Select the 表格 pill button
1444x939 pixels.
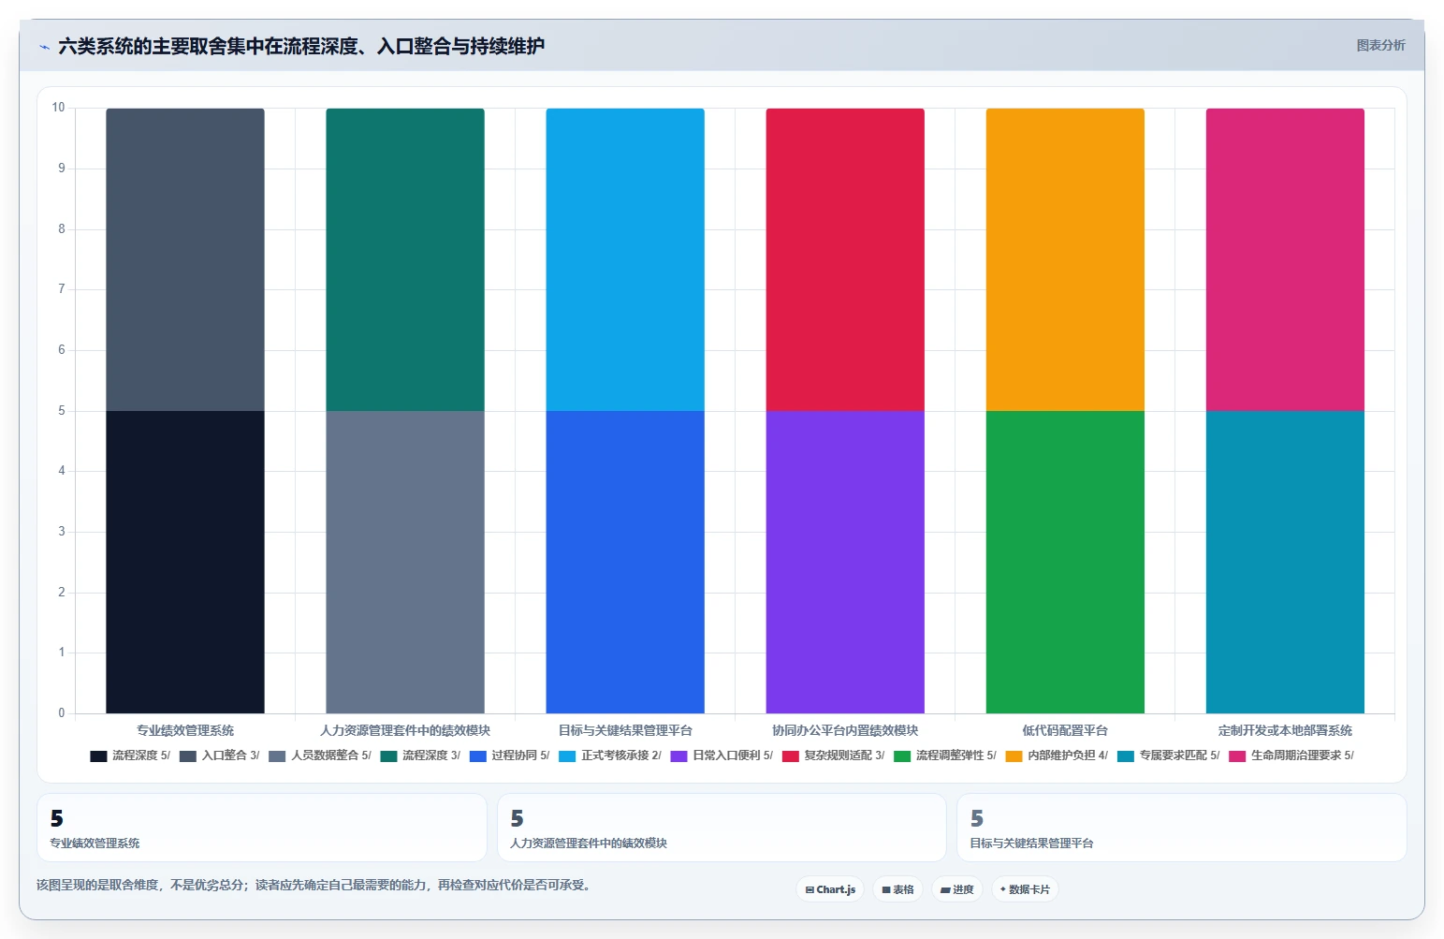(897, 889)
